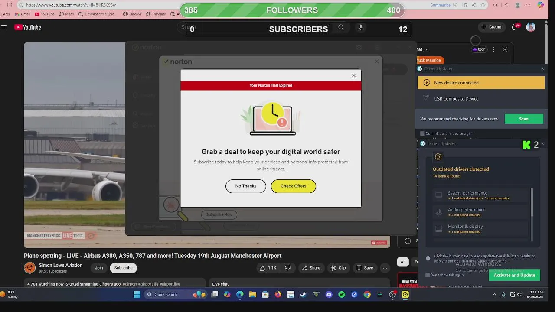Open File Explorer from the taskbar
The width and height of the screenshot is (555, 312).
click(x=252, y=295)
